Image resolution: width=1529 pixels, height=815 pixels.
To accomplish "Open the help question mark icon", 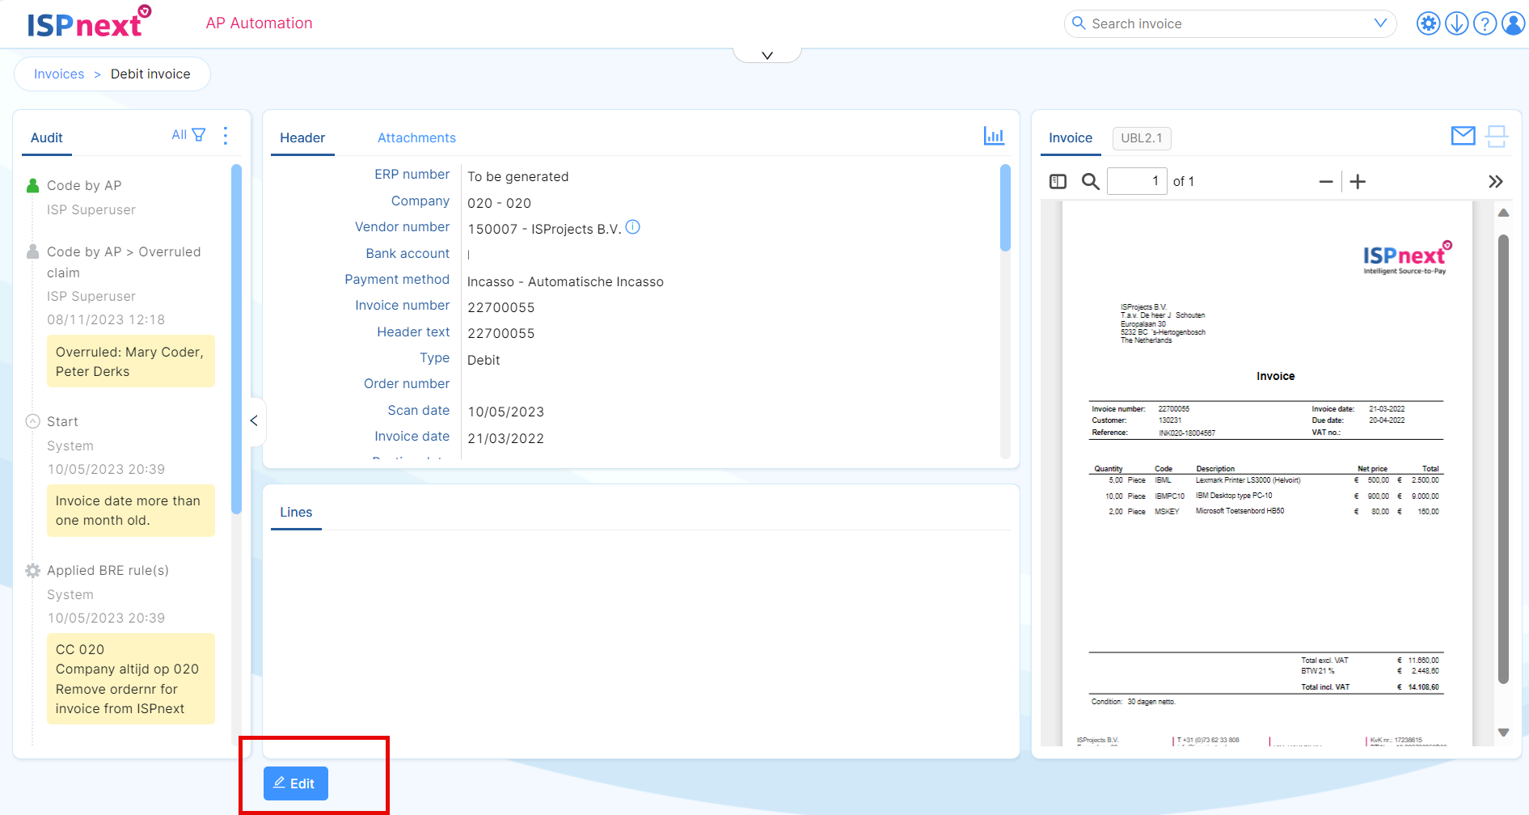I will [1485, 23].
